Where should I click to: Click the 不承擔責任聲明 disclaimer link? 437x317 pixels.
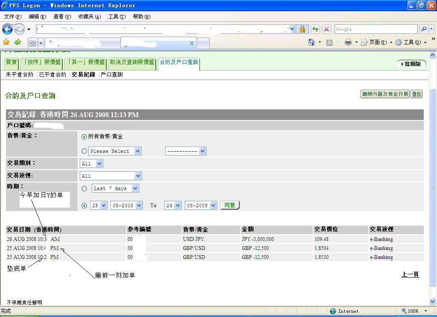[24, 302]
